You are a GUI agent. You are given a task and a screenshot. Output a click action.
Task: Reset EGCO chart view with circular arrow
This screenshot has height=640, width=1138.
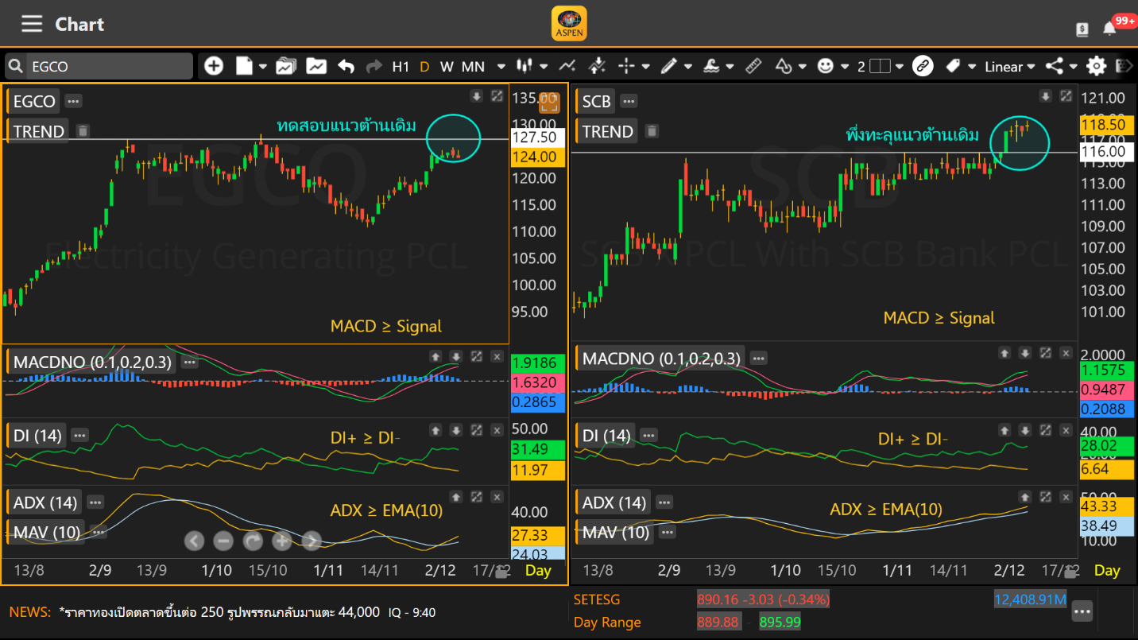253,541
